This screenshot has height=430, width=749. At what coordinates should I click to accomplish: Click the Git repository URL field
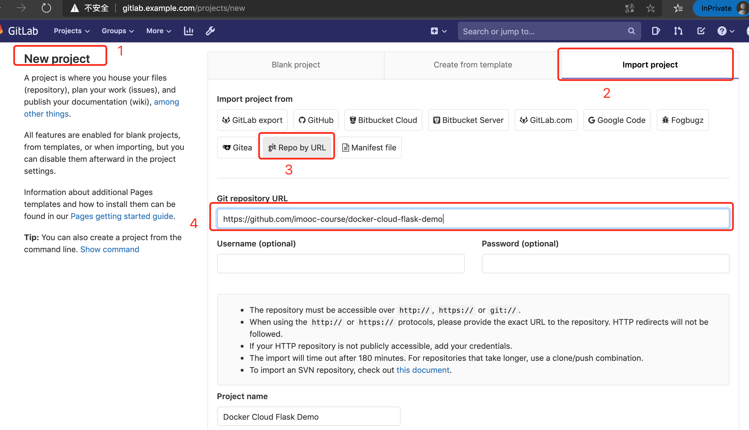click(473, 218)
